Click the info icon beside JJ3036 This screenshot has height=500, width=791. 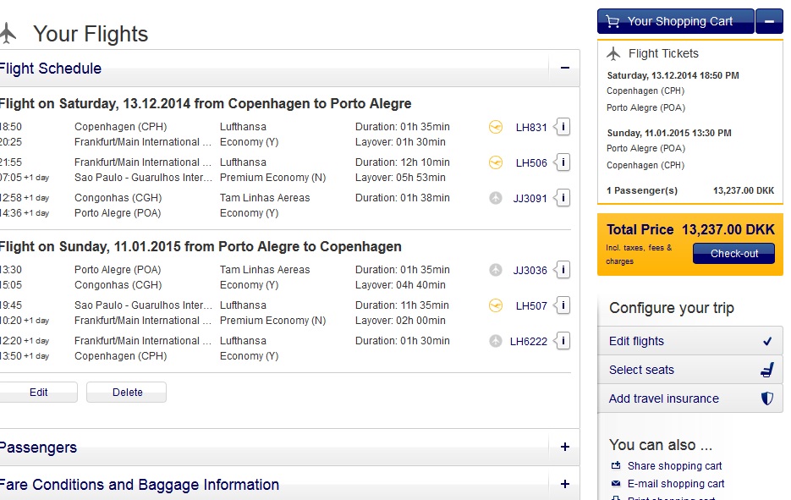[x=563, y=270]
